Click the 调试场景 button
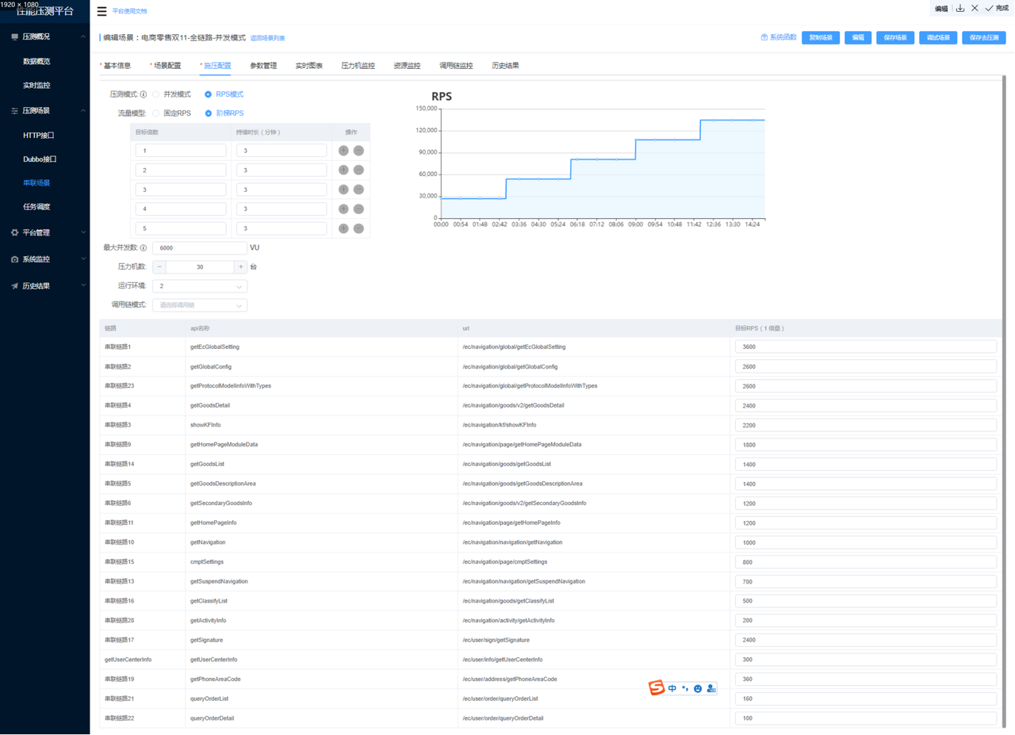This screenshot has height=735, width=1015. 938,37
